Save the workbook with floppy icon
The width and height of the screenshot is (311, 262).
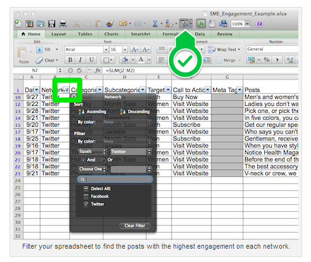(51, 23)
